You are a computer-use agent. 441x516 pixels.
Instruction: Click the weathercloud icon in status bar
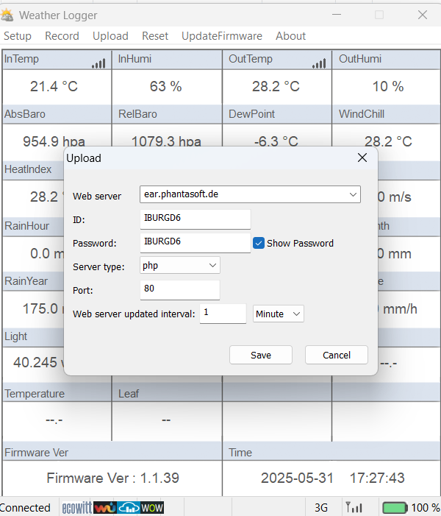[x=129, y=507]
